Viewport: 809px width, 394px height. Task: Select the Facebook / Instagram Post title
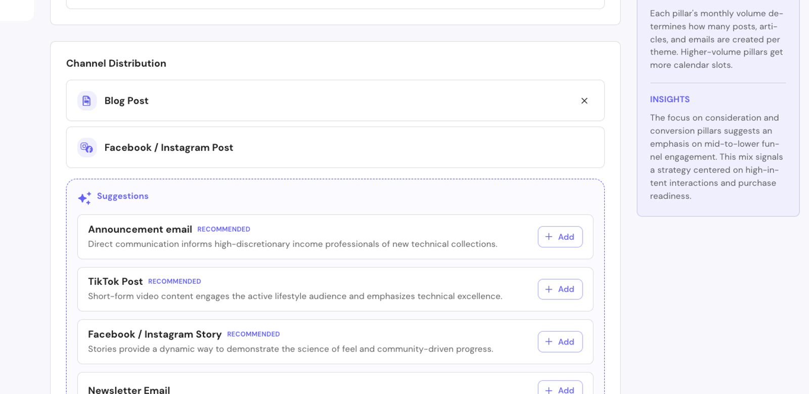tap(169, 148)
